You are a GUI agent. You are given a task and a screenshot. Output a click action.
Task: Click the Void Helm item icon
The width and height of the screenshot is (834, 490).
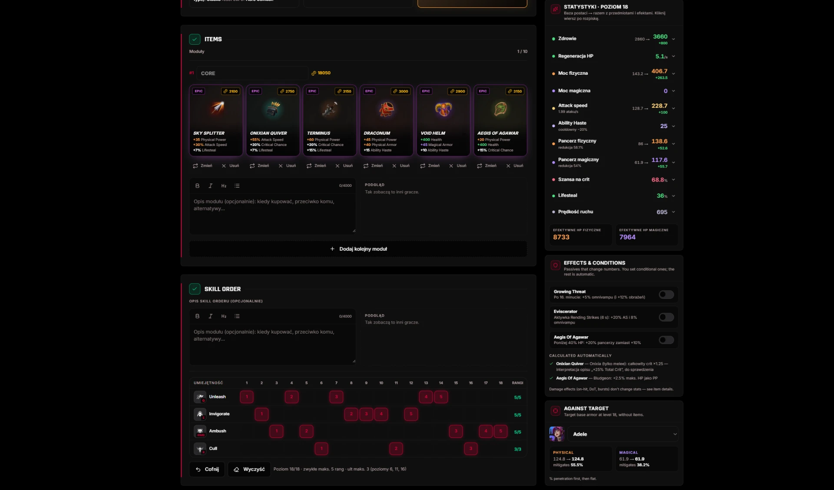(443, 109)
